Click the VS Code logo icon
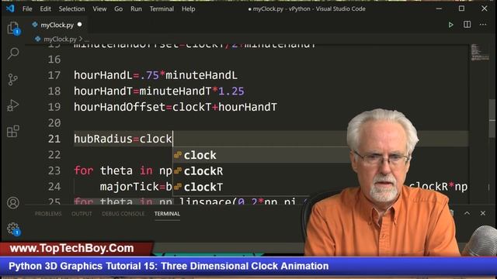Viewport: 497px width, 279px height. (x=10, y=9)
